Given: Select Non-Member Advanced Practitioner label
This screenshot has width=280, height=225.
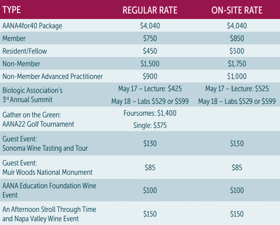Looking at the screenshot, I should 53,76.
